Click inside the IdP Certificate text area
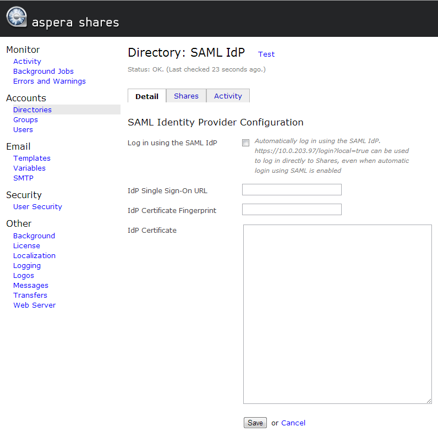This screenshot has width=438, height=432. pos(337,314)
